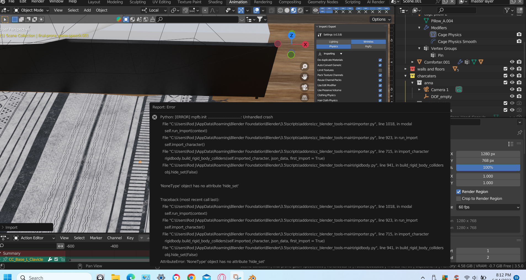Hide Comforter.001 with its eye icon
This screenshot has width=526, height=280.
coord(512,62)
